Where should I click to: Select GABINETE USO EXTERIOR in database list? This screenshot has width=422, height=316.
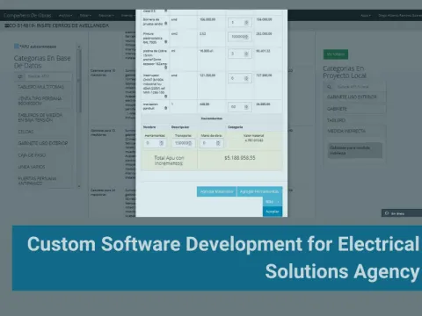pos(43,143)
